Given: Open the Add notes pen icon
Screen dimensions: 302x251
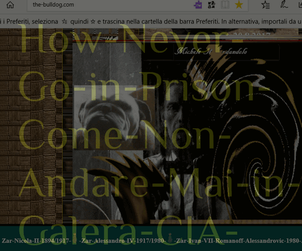Looking at the screenshot, I should click(x=284, y=5).
